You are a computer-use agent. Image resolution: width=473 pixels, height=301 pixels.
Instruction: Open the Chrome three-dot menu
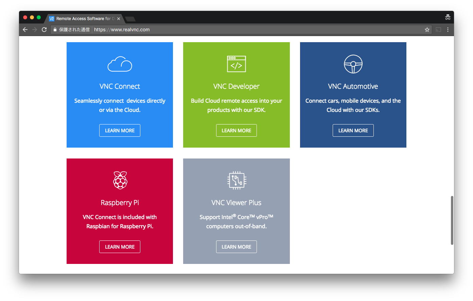[x=448, y=30]
